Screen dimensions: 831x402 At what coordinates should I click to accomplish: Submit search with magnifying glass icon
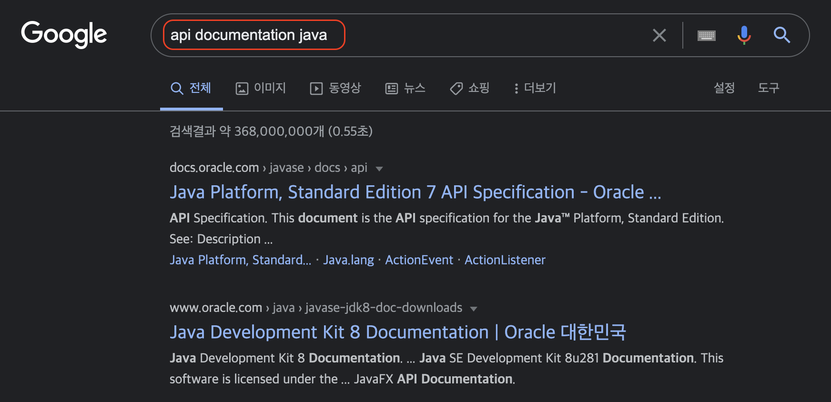(x=782, y=35)
